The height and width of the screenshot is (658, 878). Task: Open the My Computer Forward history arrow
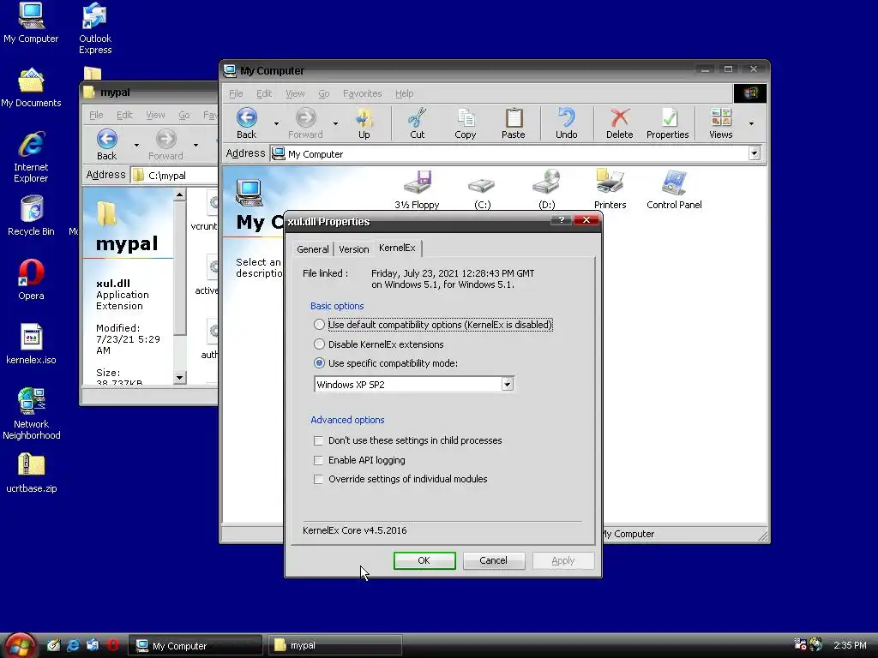(x=335, y=123)
